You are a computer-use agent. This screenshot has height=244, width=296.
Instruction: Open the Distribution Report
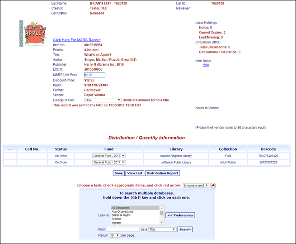click(162, 173)
